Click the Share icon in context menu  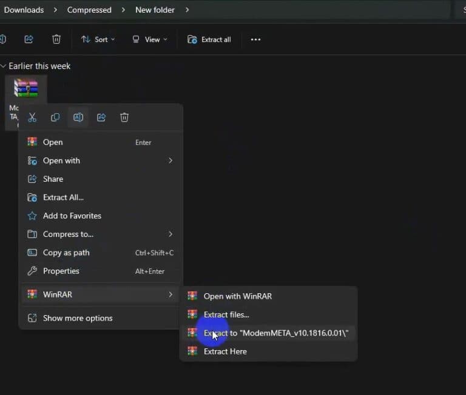pos(101,118)
